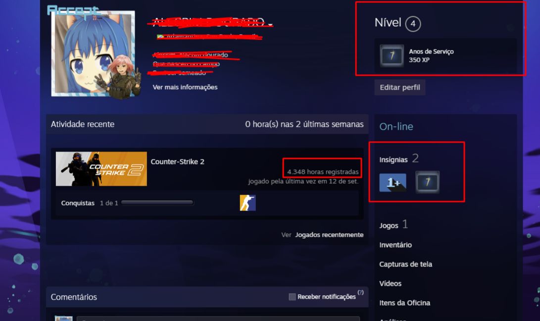The width and height of the screenshot is (540, 321).
Task: Click the Editar perfil button
Action: pos(400,87)
